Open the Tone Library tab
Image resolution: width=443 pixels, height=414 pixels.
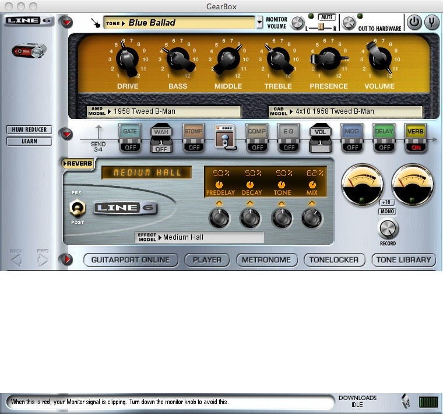[x=404, y=259]
